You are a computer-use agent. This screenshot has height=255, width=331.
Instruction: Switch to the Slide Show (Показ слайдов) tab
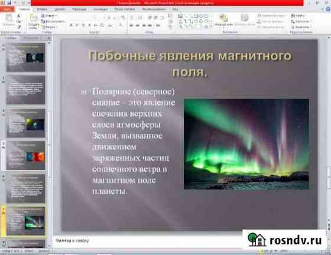point(125,9)
